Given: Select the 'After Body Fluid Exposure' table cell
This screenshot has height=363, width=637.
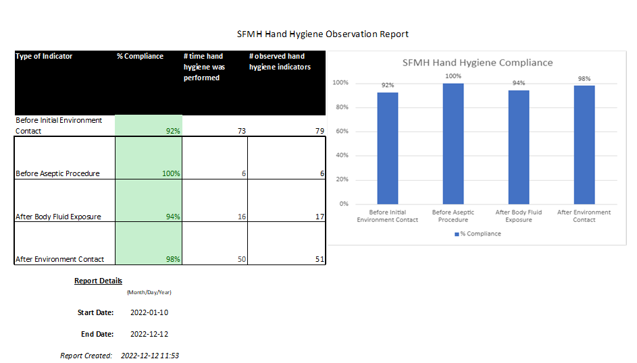Looking at the screenshot, I should pos(65,200).
